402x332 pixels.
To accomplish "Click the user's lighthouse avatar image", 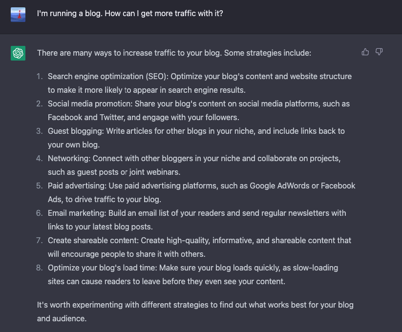I will (18, 15).
